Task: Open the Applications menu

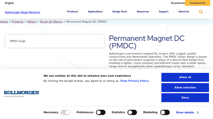Action: (95, 12)
